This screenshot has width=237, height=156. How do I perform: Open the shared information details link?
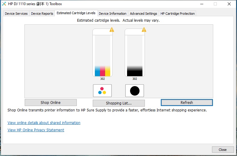44,123
